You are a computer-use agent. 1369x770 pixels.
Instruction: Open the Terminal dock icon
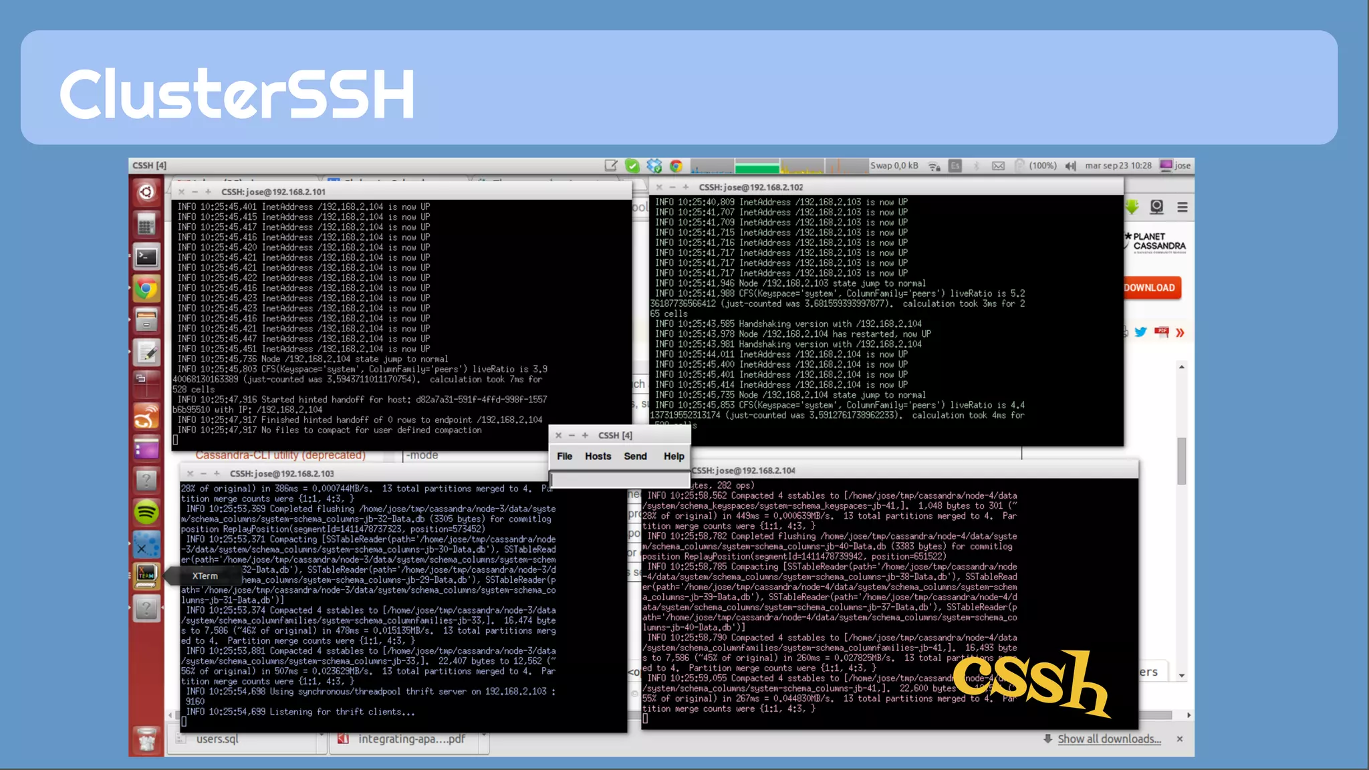pyautogui.click(x=146, y=257)
